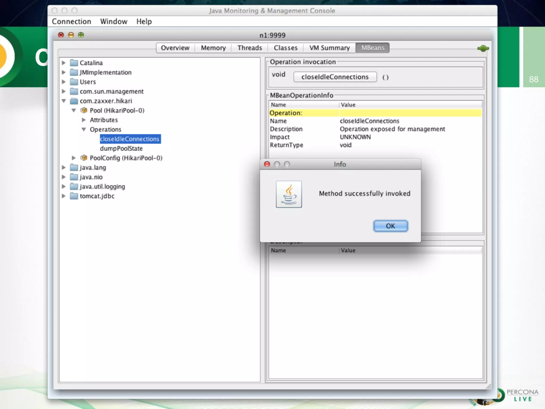This screenshot has height=409, width=545.
Task: Click the PoolConfig (HikariPool-0) MBean icon
Action: (84, 158)
